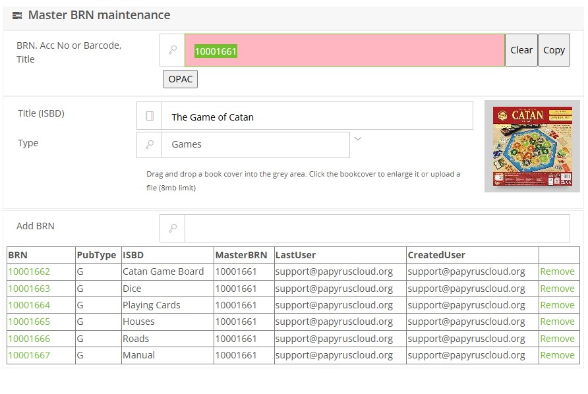This screenshot has height=394, width=588.
Task: Click the Master BRN maintenance header icon
Action: point(17,15)
